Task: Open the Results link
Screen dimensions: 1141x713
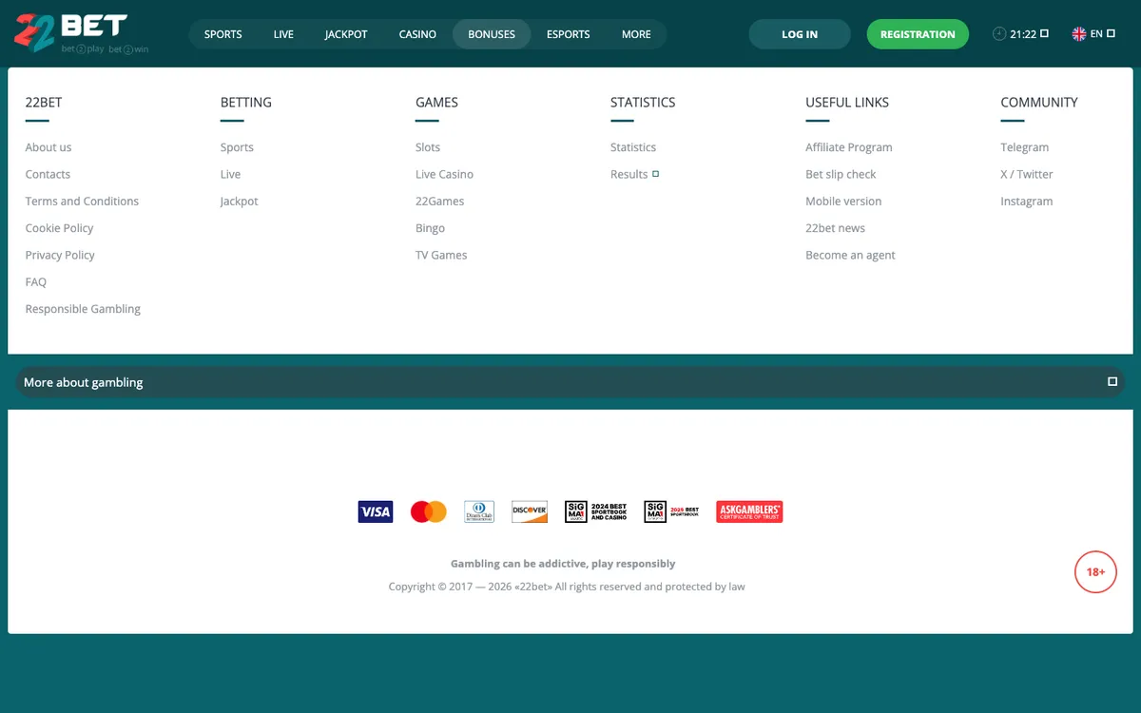Action: [x=629, y=174]
